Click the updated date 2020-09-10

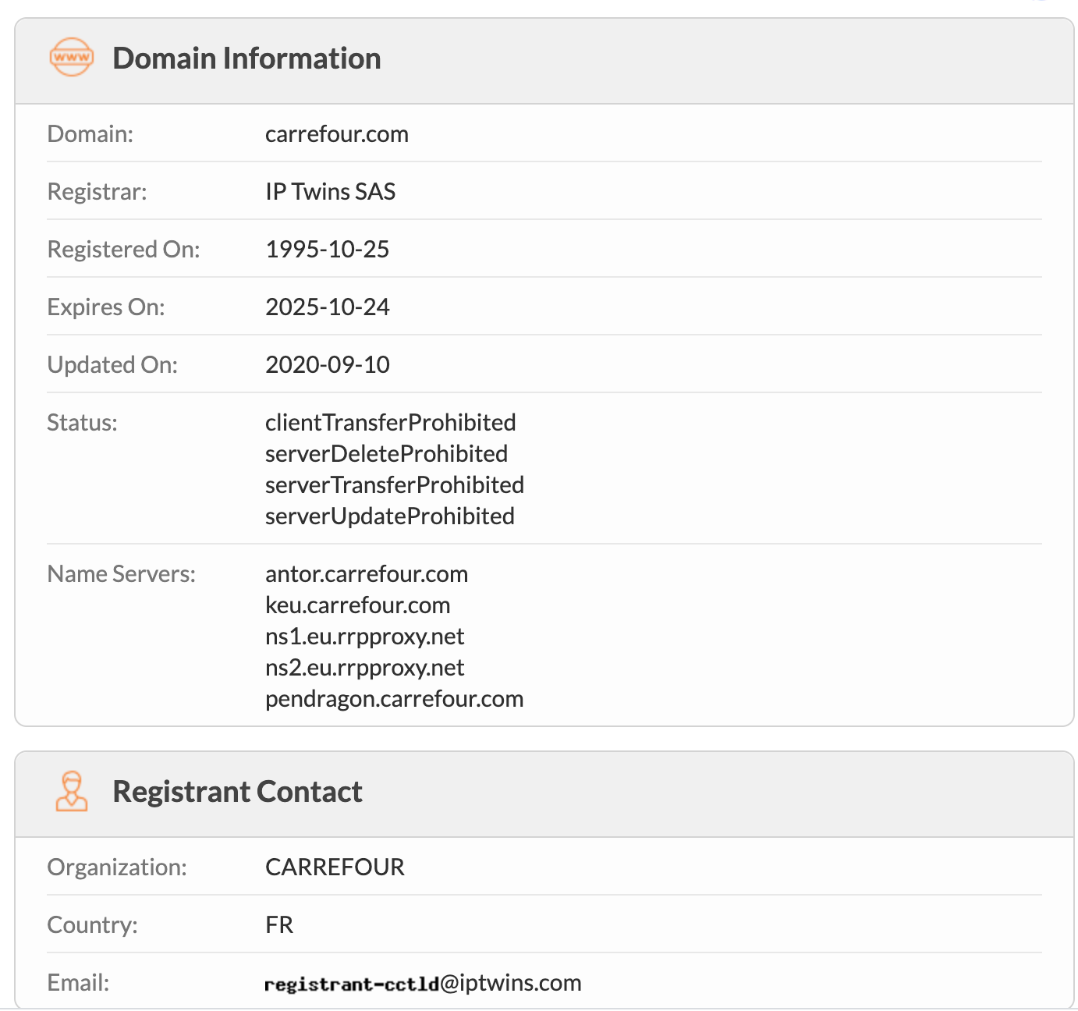(x=328, y=365)
